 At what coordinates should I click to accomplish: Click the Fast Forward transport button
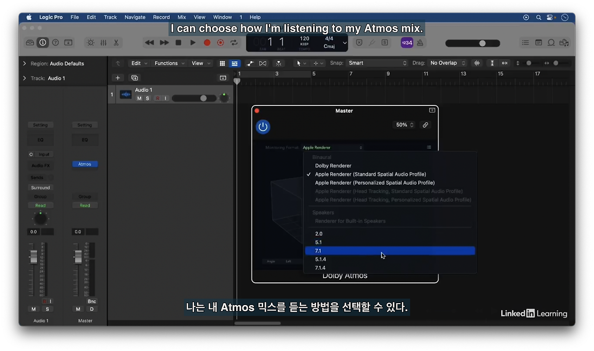point(164,43)
